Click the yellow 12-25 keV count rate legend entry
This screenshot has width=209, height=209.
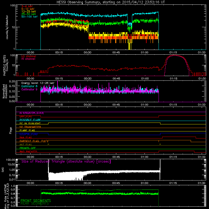coord(29,11)
